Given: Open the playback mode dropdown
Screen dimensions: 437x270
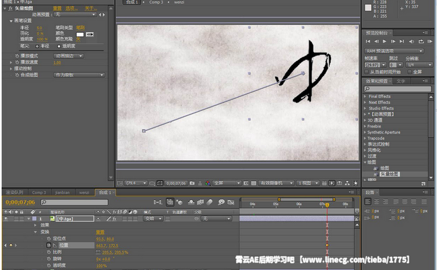Looking at the screenshot, I should click(69, 56).
